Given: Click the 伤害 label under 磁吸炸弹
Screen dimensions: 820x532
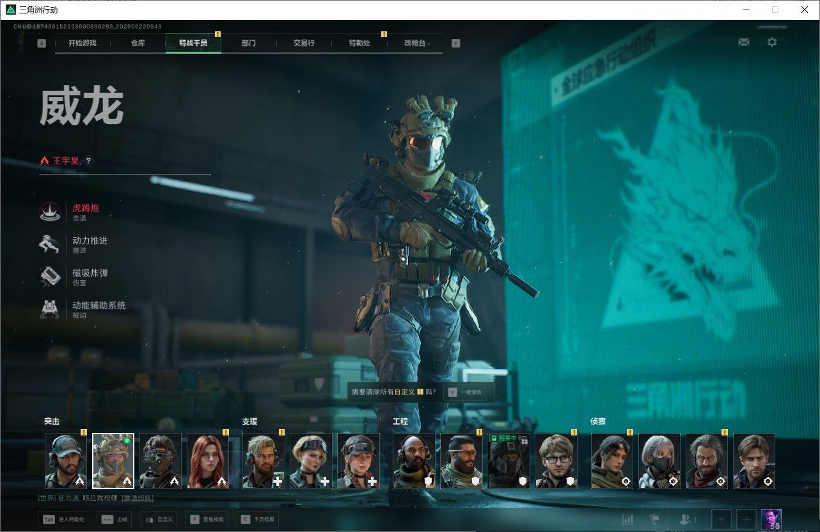Looking at the screenshot, I should tap(79, 283).
